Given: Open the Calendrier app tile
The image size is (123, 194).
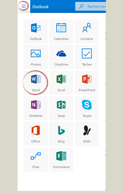Looking at the screenshot, I should [x=61, y=31].
